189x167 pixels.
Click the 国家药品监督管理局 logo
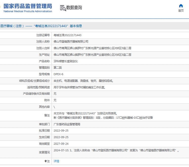tap(28, 6)
